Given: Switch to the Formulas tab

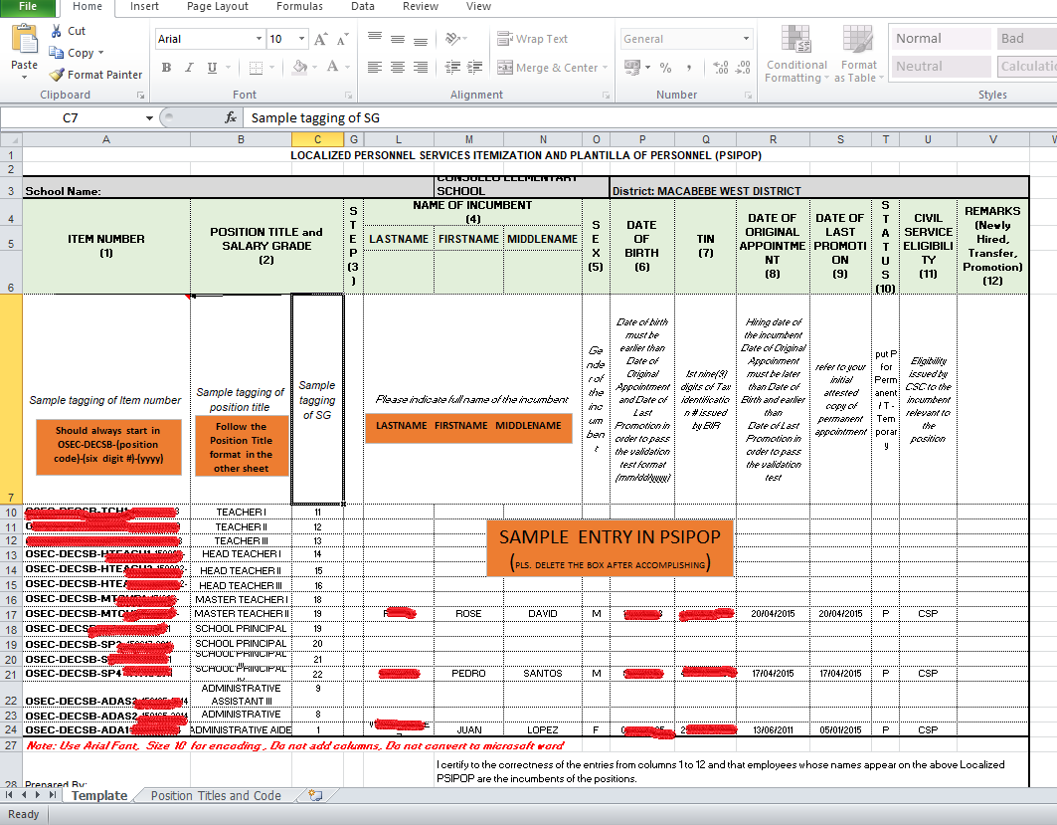Looking at the screenshot, I should (x=299, y=7).
